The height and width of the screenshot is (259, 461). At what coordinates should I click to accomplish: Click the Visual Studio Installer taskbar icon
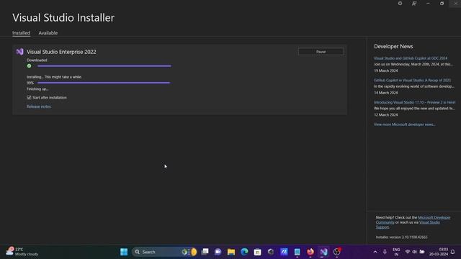coord(323,252)
